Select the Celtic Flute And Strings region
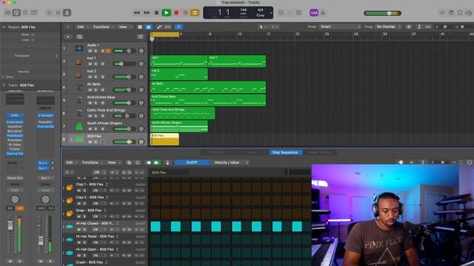The image size is (474, 266). [183, 113]
